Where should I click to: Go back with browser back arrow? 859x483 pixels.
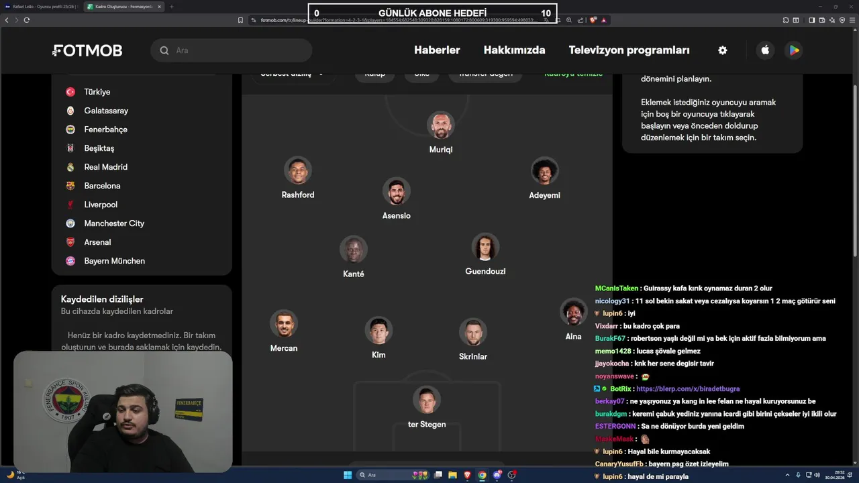coord(7,20)
